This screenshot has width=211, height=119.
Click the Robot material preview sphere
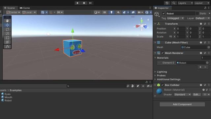tap(159, 92)
